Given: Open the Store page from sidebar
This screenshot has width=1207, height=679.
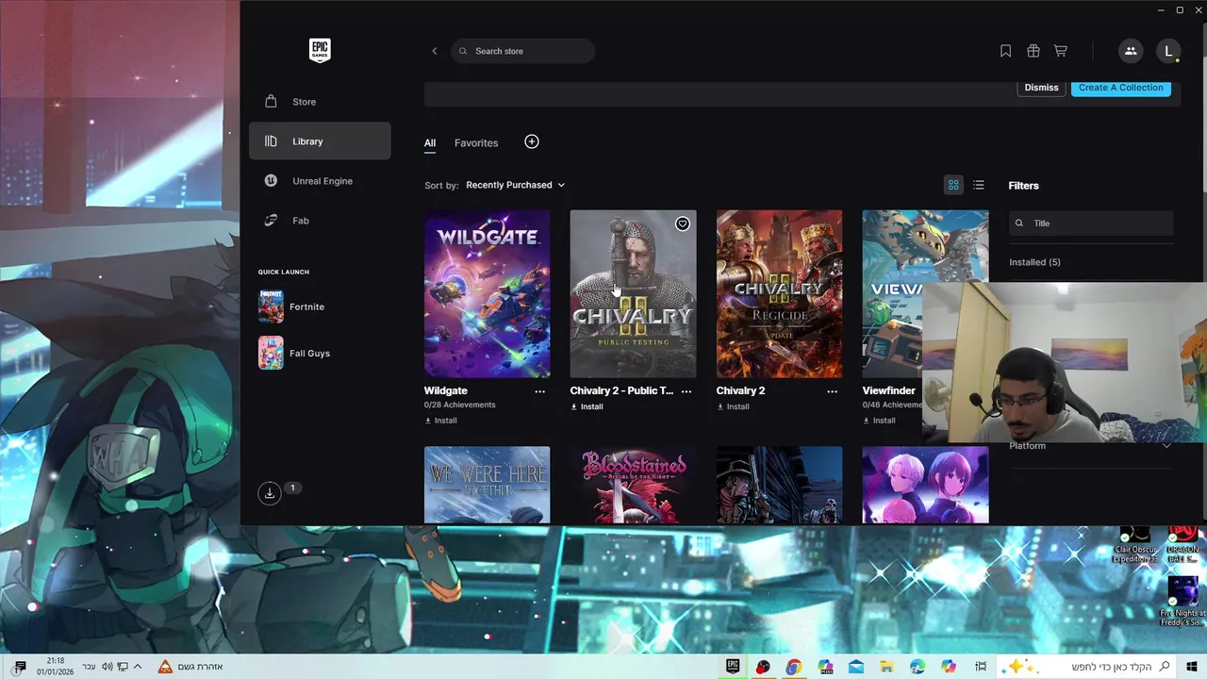Looking at the screenshot, I should coord(320,102).
